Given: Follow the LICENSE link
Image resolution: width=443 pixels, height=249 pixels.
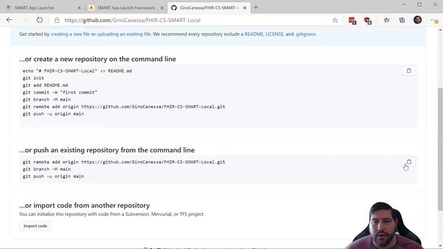Looking at the screenshot, I should (x=274, y=34).
